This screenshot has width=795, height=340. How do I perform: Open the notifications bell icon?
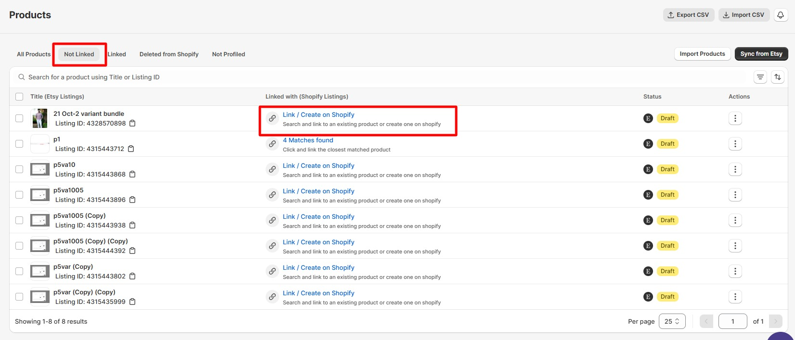781,15
